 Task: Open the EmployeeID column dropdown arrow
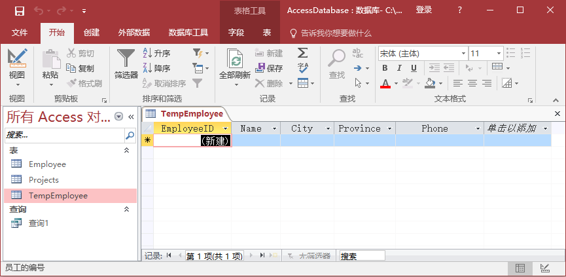coord(226,129)
